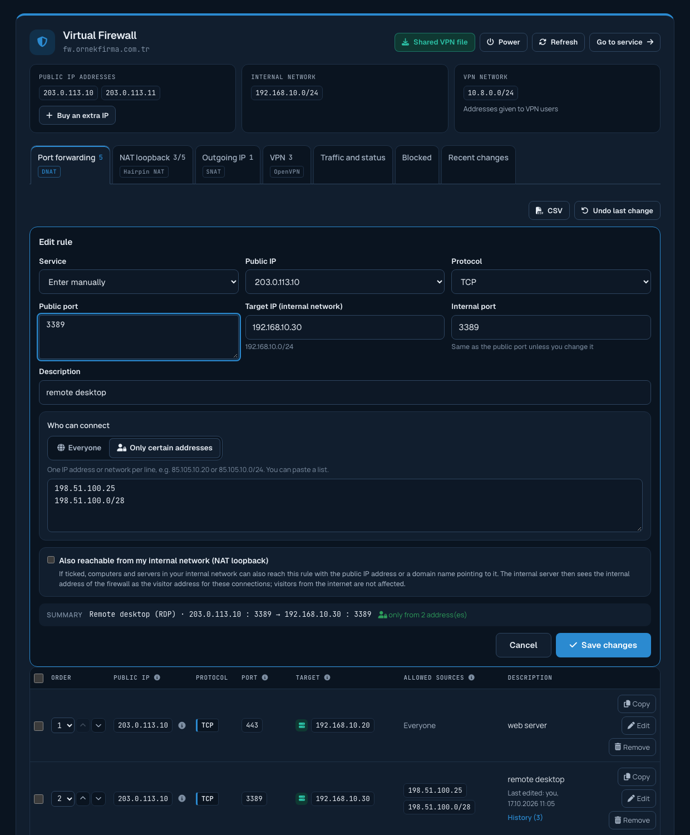Click the info icon next to PORT header
This screenshot has height=835, width=690.
(x=265, y=677)
